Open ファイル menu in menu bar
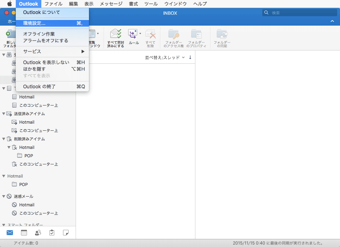 53,4
